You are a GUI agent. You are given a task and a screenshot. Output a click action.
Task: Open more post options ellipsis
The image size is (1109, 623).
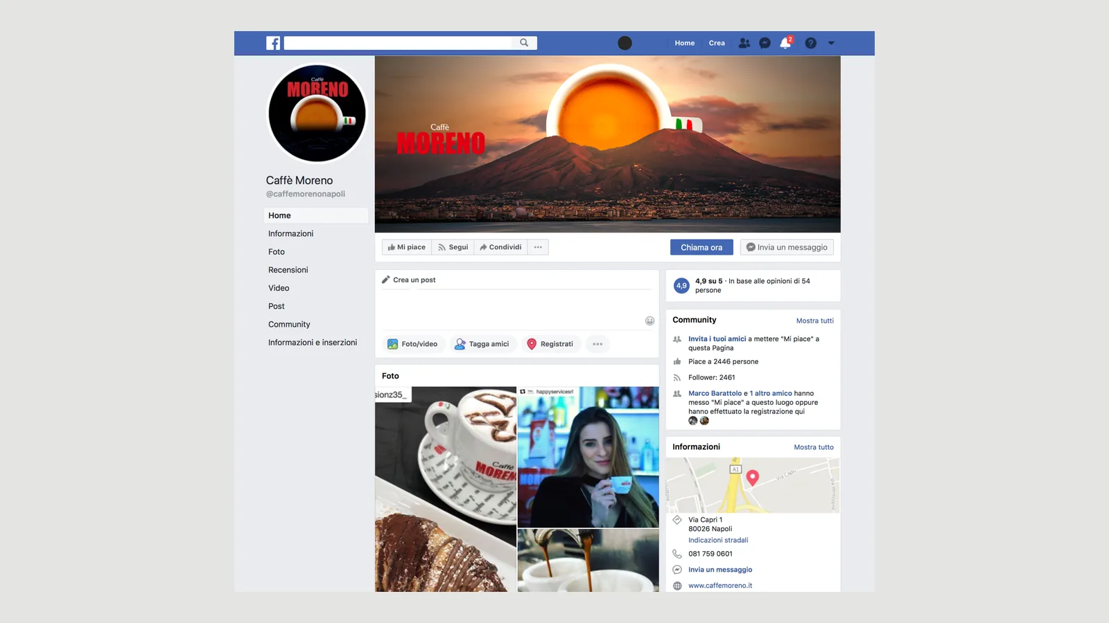(597, 344)
